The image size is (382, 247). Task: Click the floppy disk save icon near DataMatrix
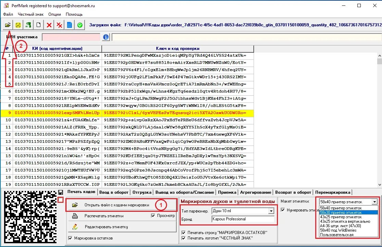point(61,193)
